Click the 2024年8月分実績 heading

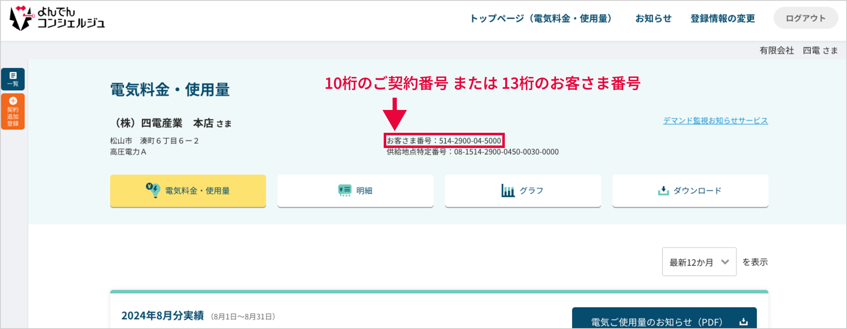coord(162,316)
